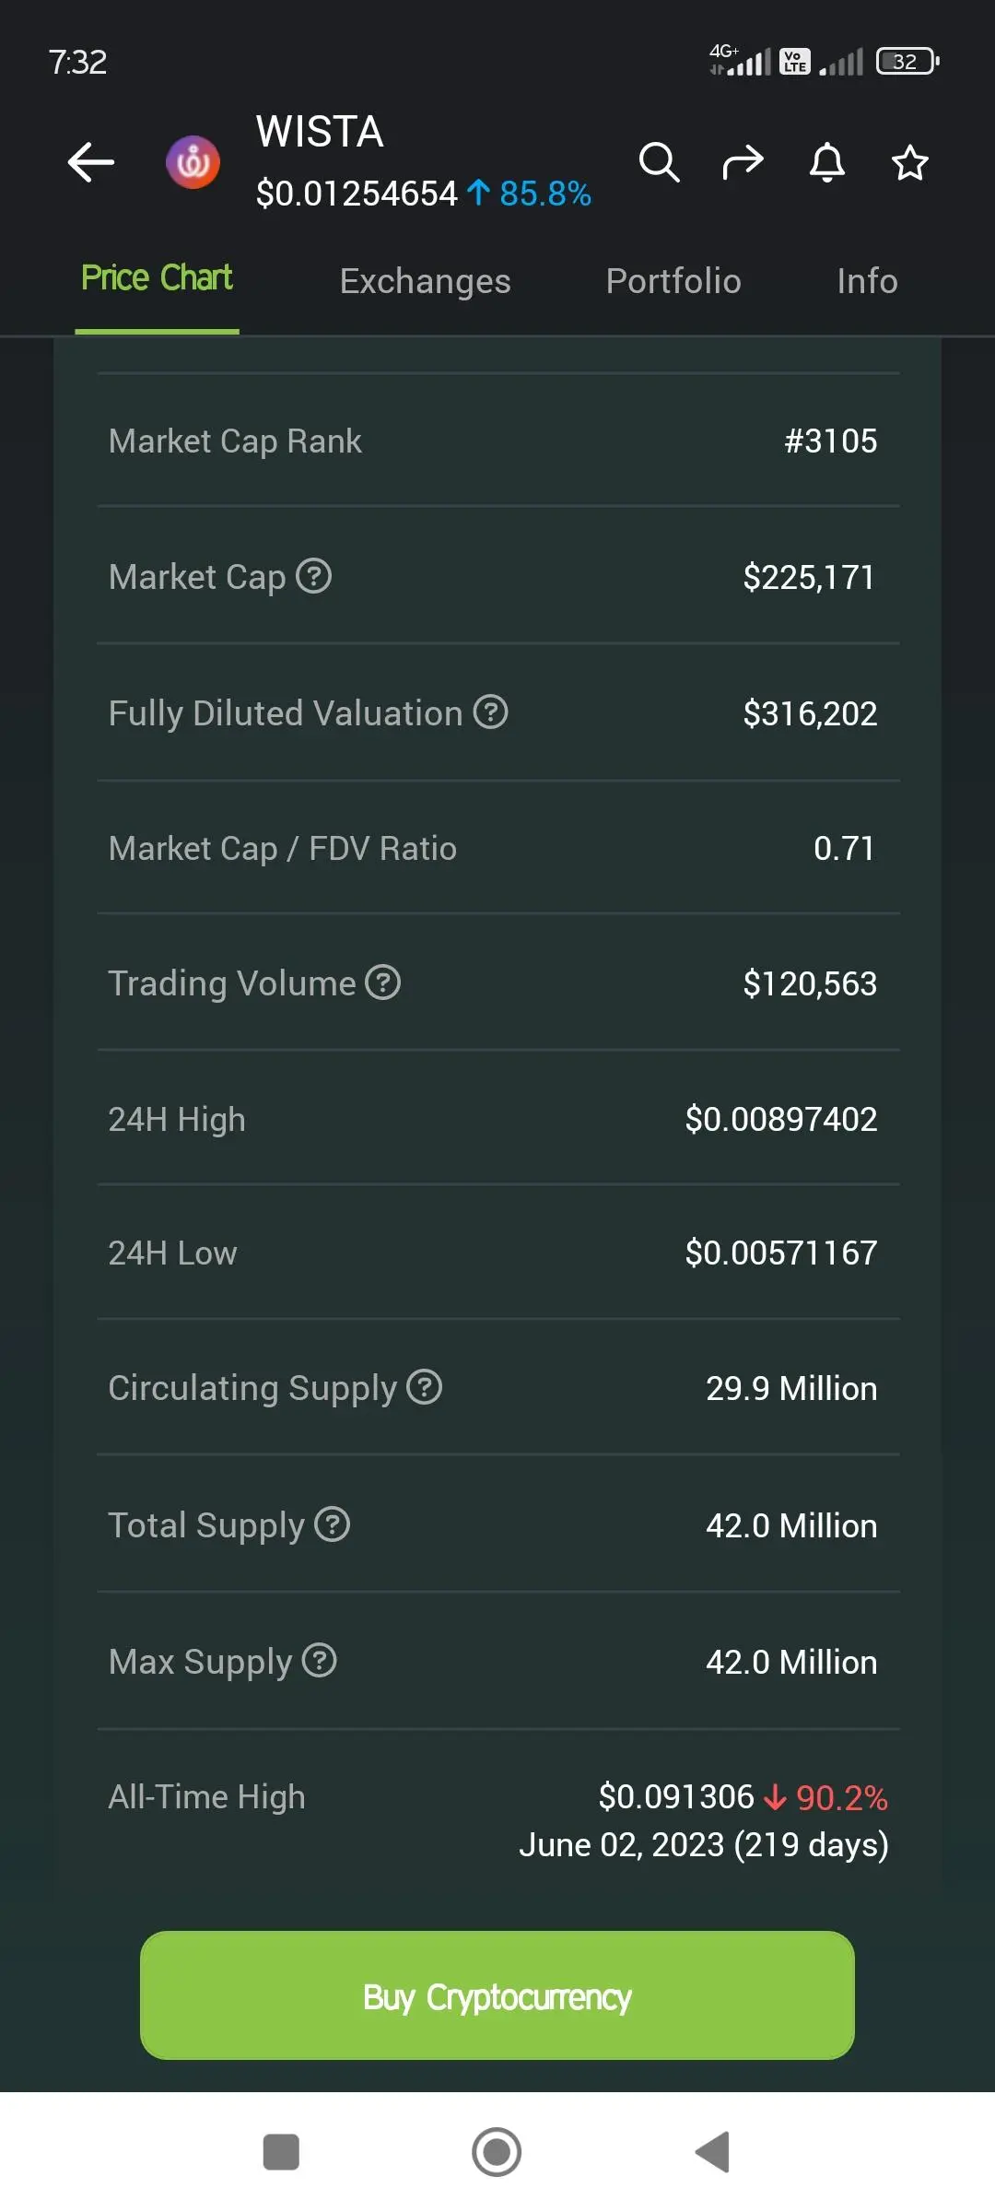Viewport: 995px width, 2212px height.
Task: Toggle the favorite star for WISTA
Action: 909,162
